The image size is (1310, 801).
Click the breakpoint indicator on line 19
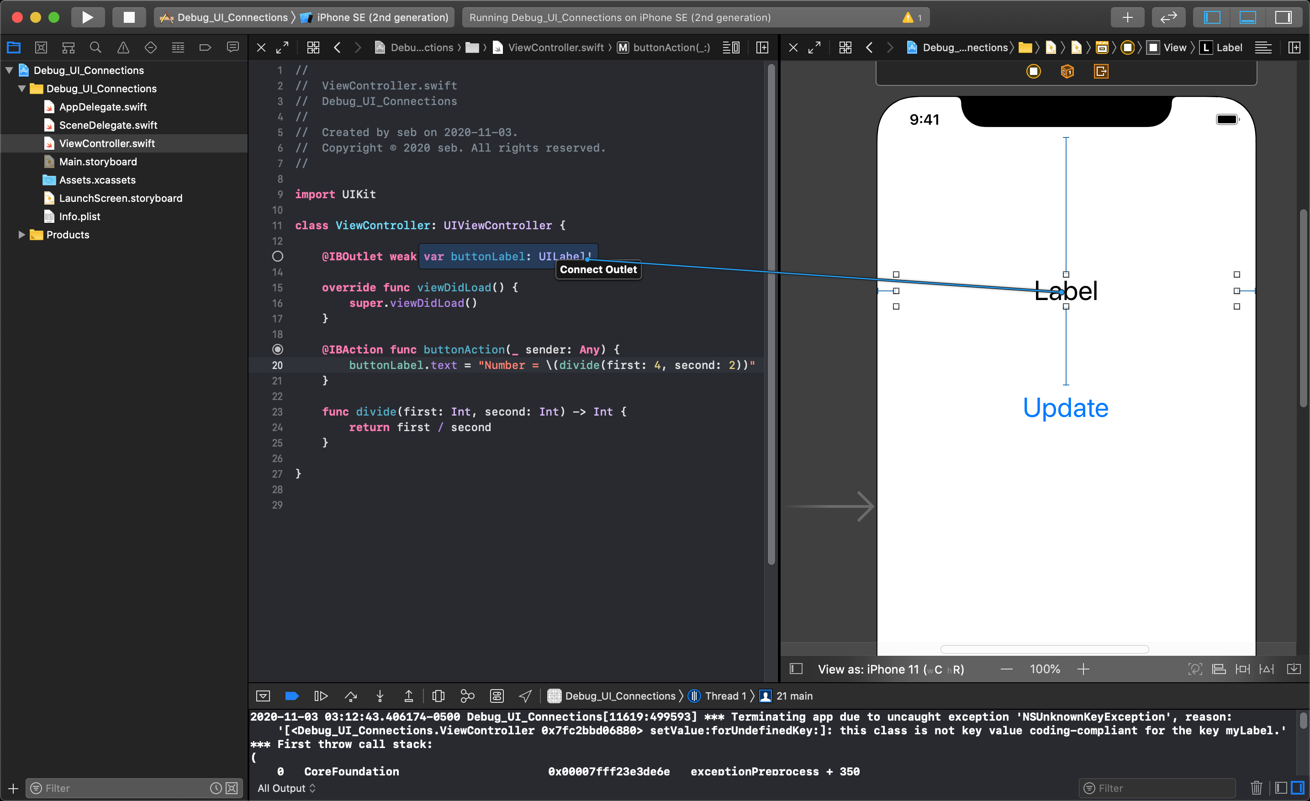pyautogui.click(x=277, y=349)
